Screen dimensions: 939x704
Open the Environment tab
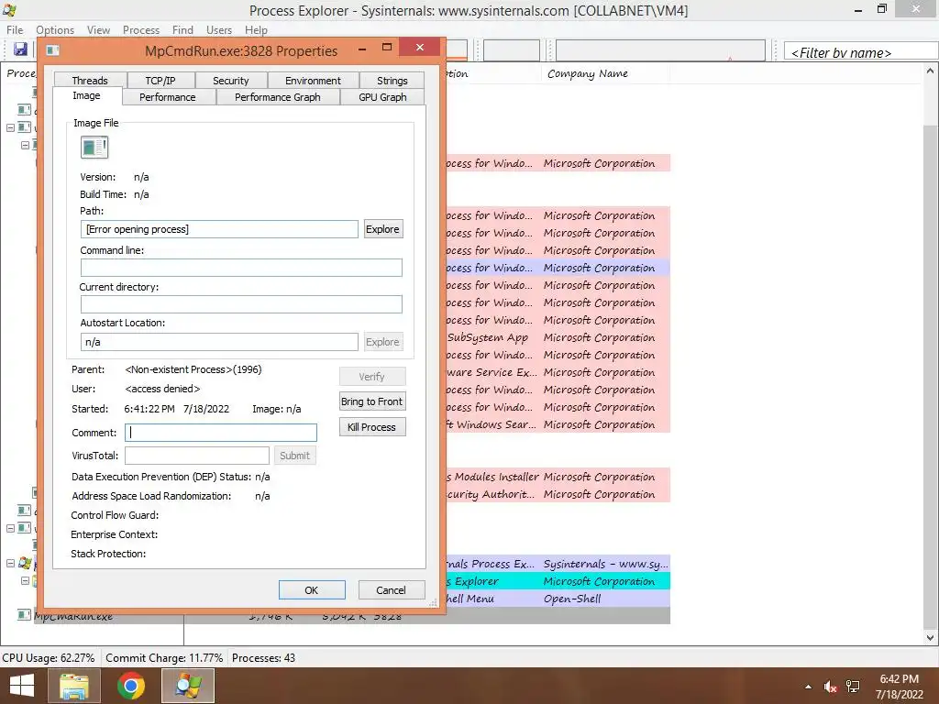313,81
